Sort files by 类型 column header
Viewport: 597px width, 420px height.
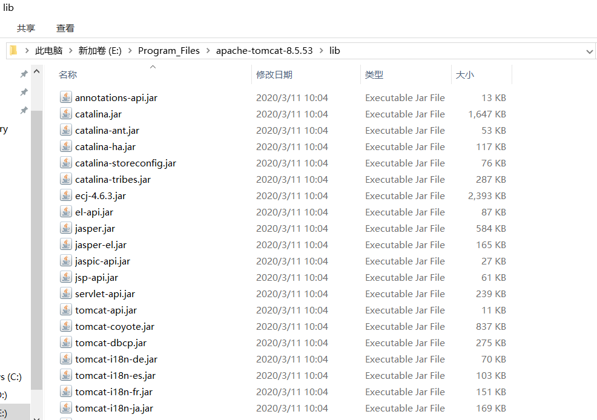click(374, 74)
